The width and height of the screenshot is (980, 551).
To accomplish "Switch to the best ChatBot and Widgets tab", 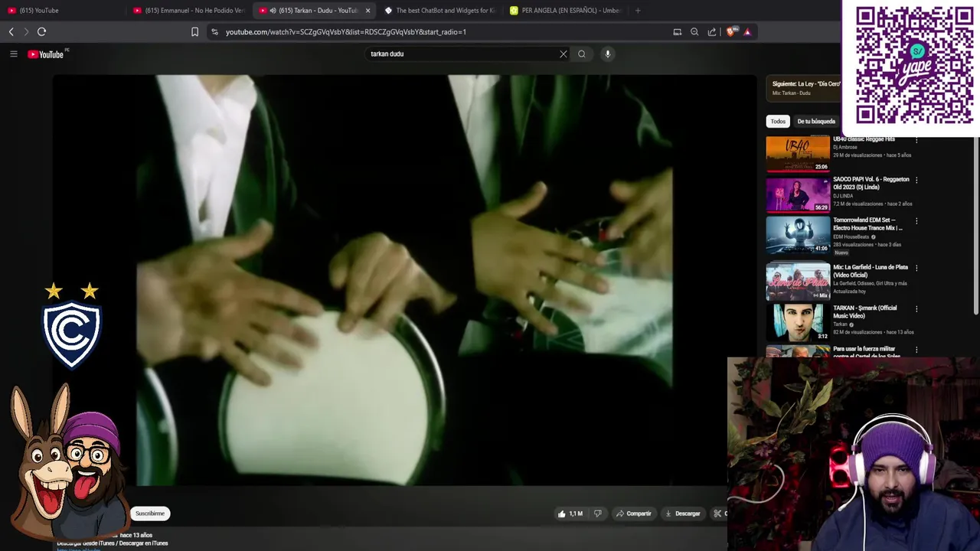I will coord(439,11).
